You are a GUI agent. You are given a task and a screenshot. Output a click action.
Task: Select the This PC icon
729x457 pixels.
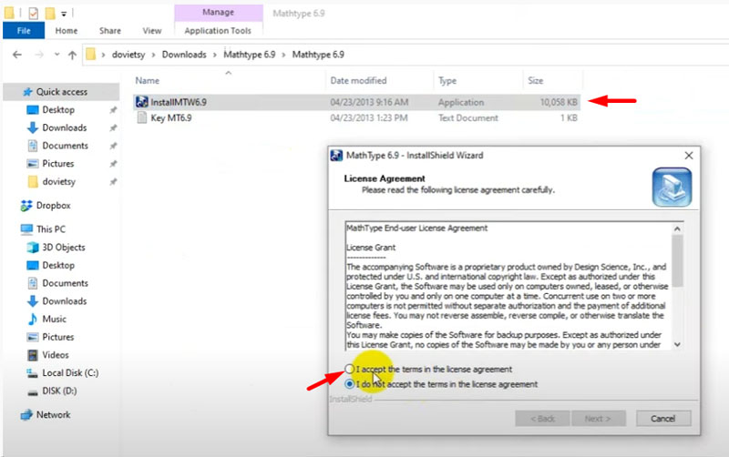click(26, 229)
